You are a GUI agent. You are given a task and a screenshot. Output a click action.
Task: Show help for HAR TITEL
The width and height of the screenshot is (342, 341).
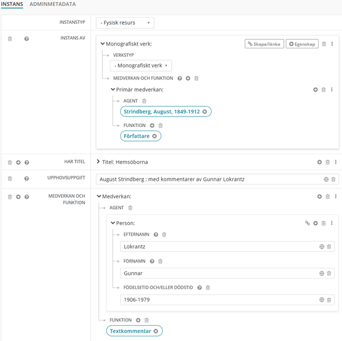click(x=27, y=163)
